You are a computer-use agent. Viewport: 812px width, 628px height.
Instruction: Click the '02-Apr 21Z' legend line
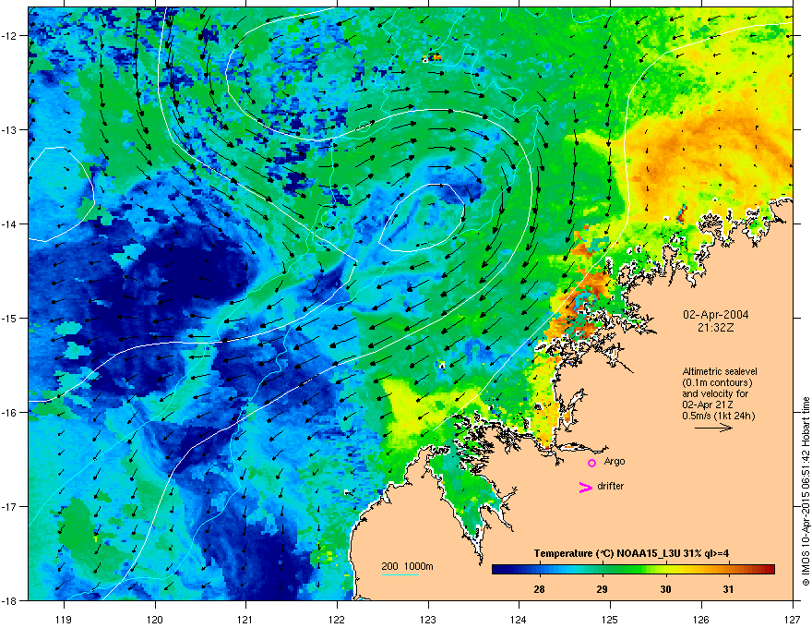[707, 405]
